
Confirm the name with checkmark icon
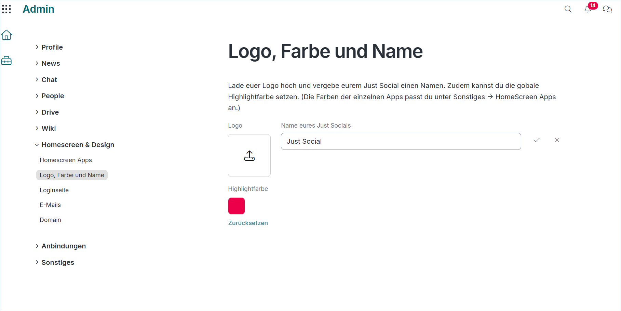537,140
